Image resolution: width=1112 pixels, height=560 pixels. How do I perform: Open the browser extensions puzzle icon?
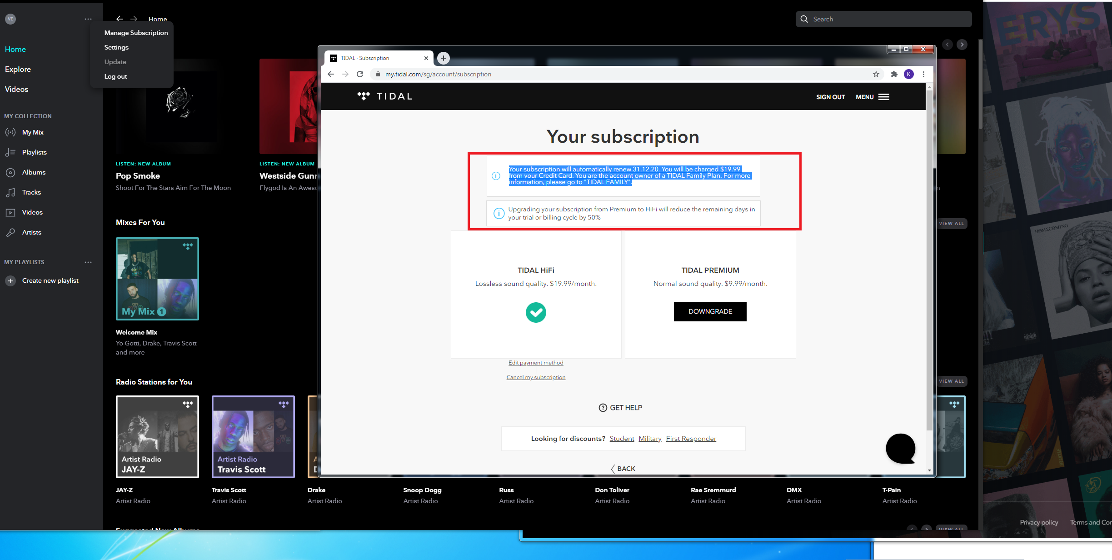pos(894,74)
